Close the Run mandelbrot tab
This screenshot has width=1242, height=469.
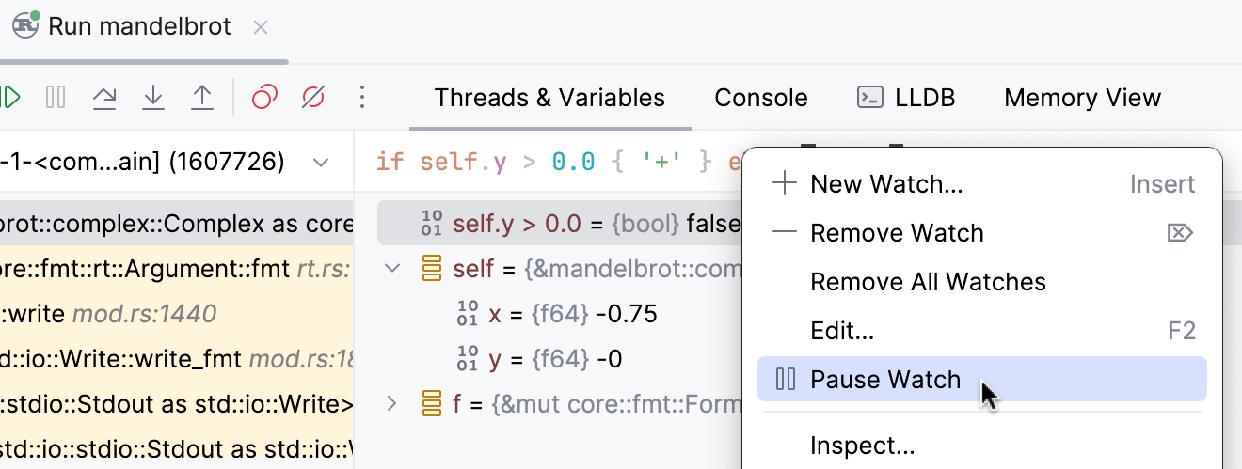point(261,27)
